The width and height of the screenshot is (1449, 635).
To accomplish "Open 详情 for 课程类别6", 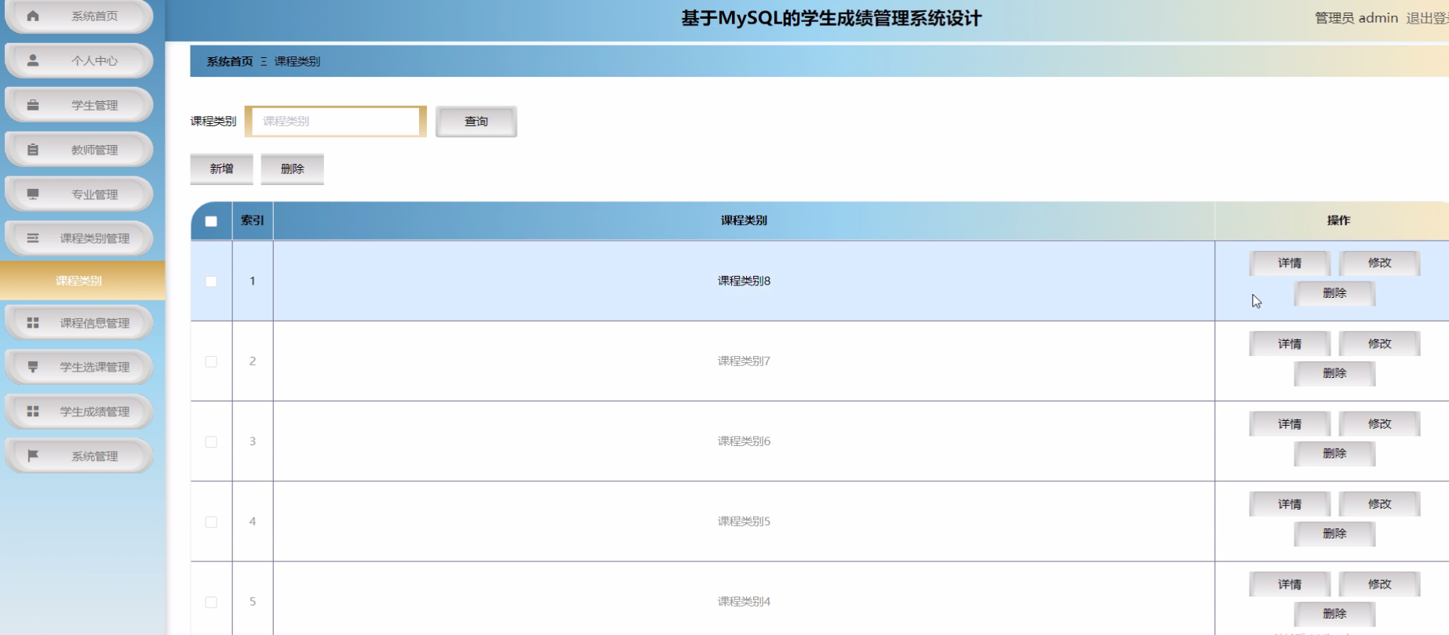I will 1290,424.
